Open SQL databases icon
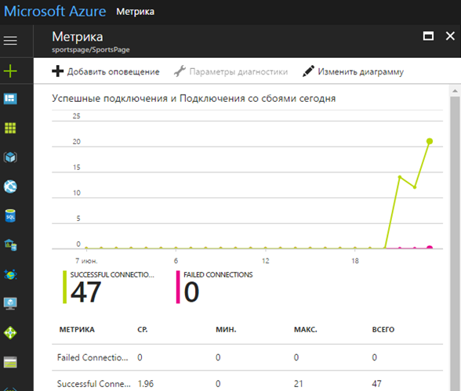The height and width of the screenshot is (391, 461). click(10, 216)
